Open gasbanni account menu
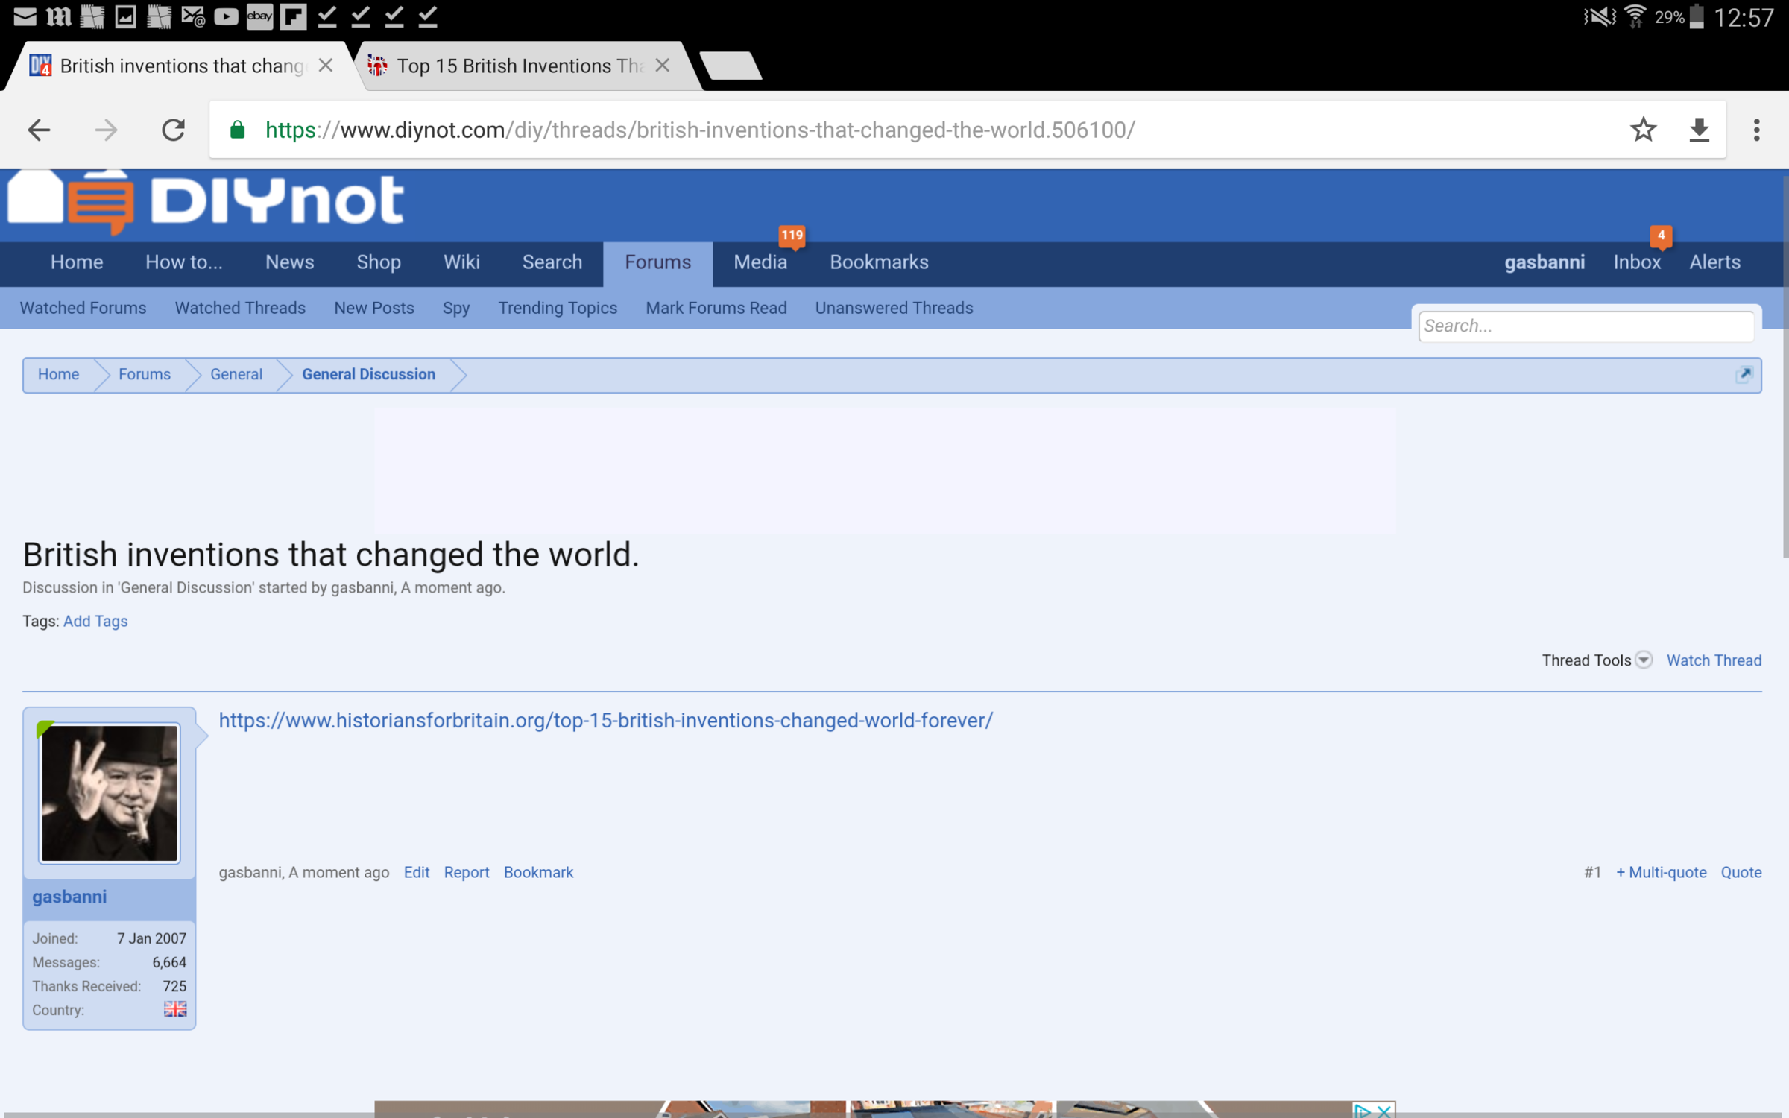 pyautogui.click(x=1544, y=262)
